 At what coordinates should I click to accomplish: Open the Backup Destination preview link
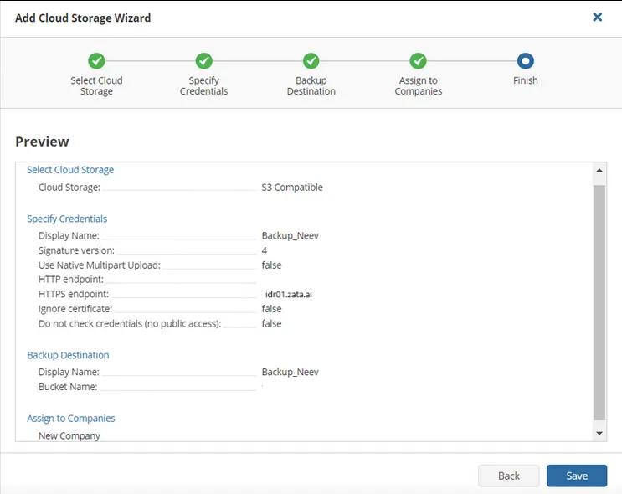click(x=68, y=355)
